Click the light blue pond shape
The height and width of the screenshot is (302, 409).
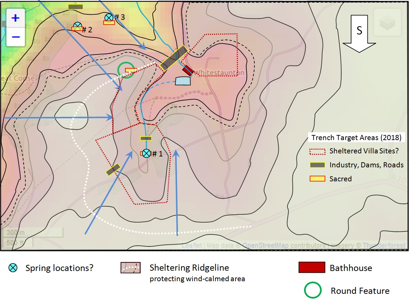[x=183, y=81]
